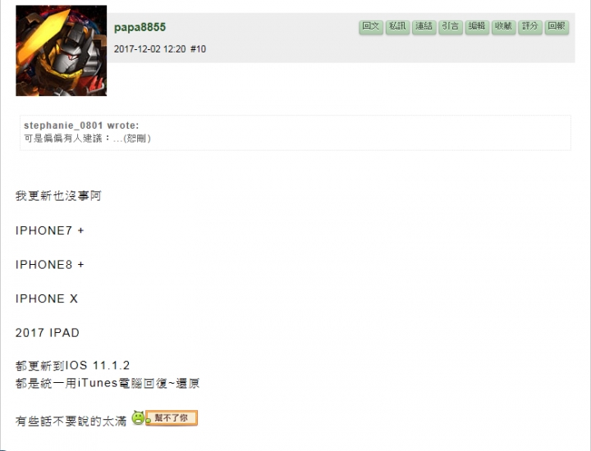The height and width of the screenshot is (451, 591).
Task: Click the quoted text 可是偏偏有人建議
Action: 62,139
